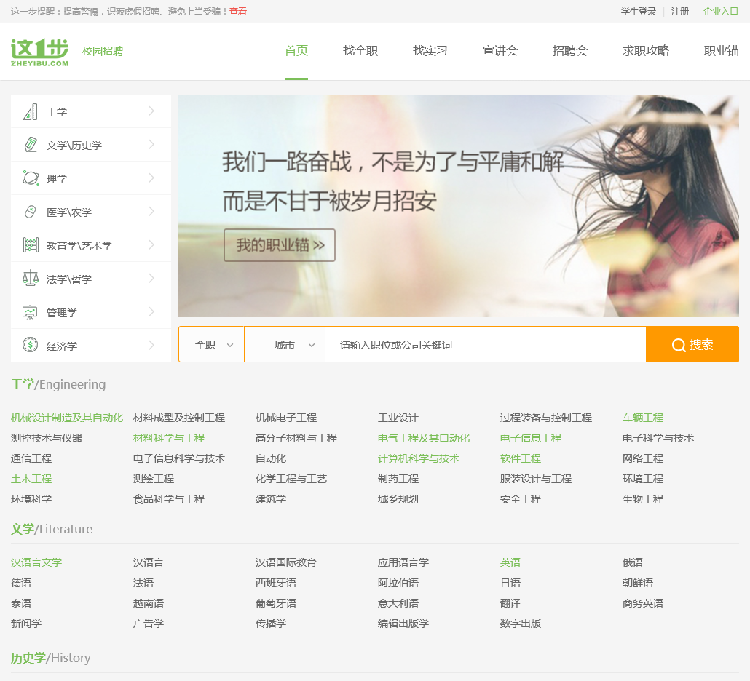Open 土木工程 major
Viewport: 750px width, 681px height.
coord(31,478)
